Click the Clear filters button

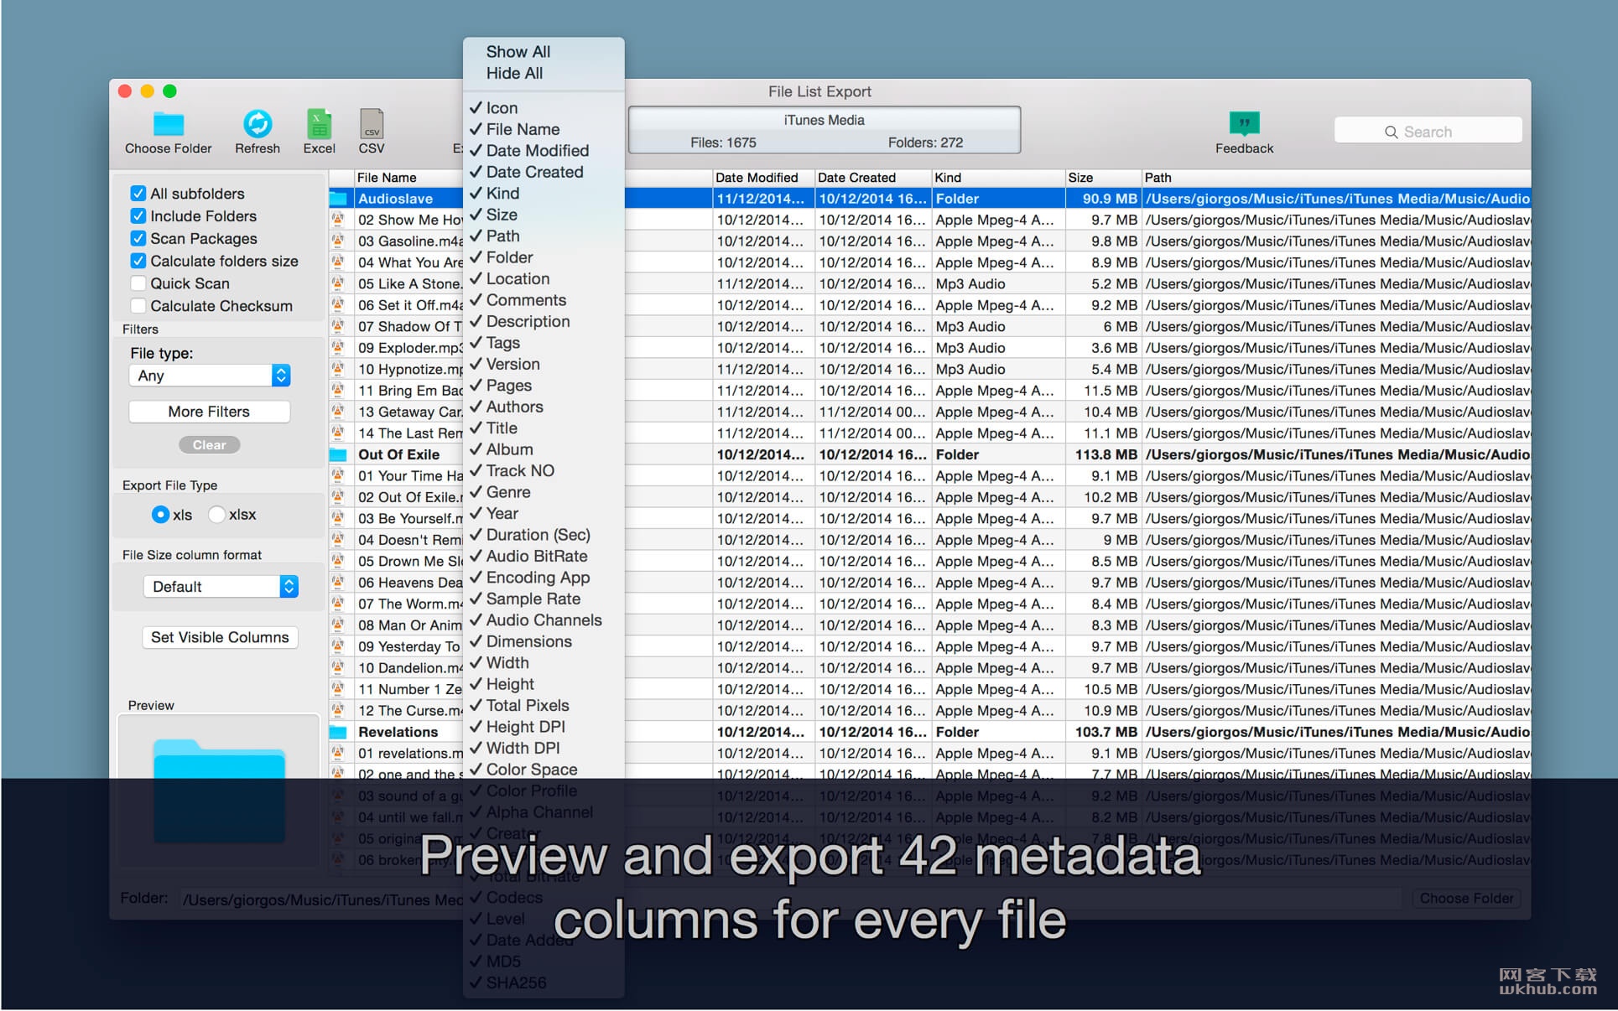pyautogui.click(x=209, y=445)
